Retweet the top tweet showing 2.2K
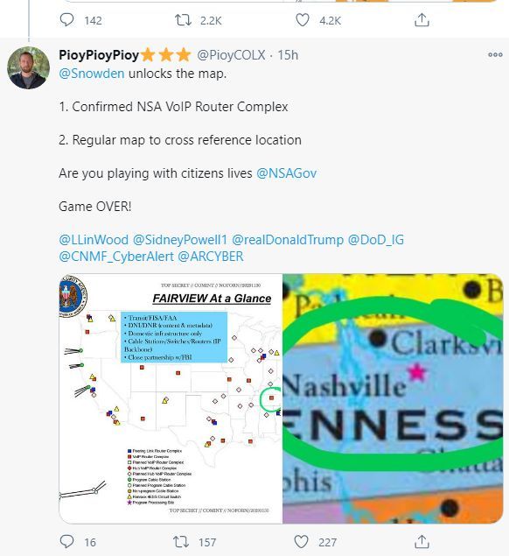 pyautogui.click(x=183, y=20)
